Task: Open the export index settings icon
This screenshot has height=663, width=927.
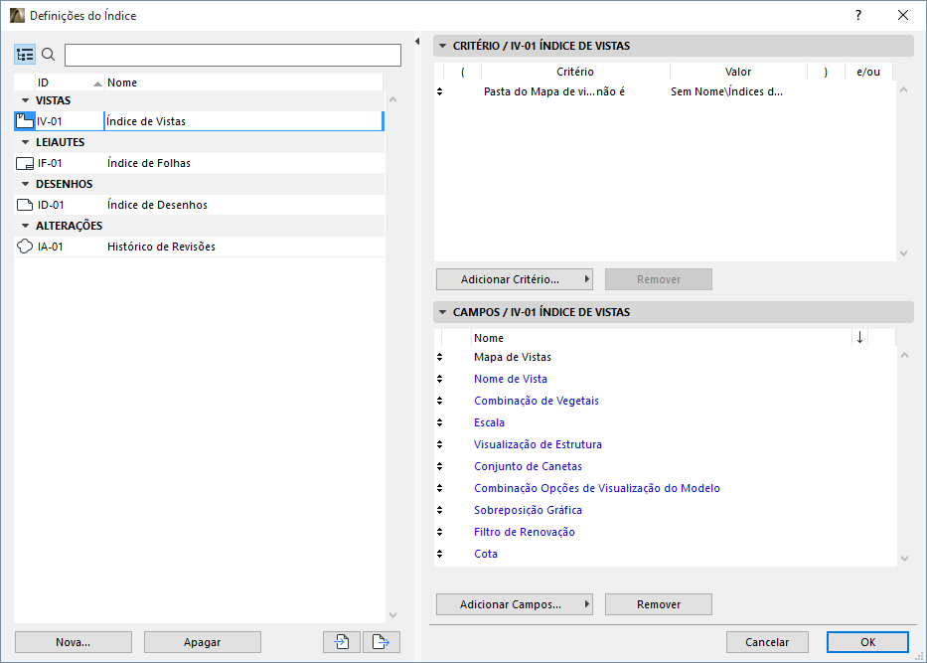Action: click(x=382, y=642)
